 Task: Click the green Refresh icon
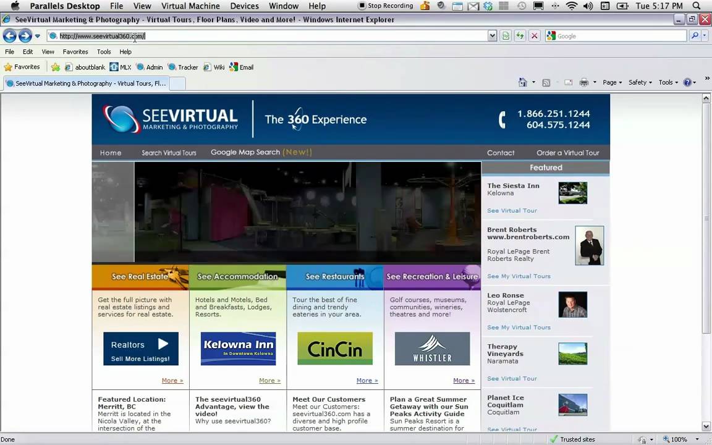pos(520,36)
